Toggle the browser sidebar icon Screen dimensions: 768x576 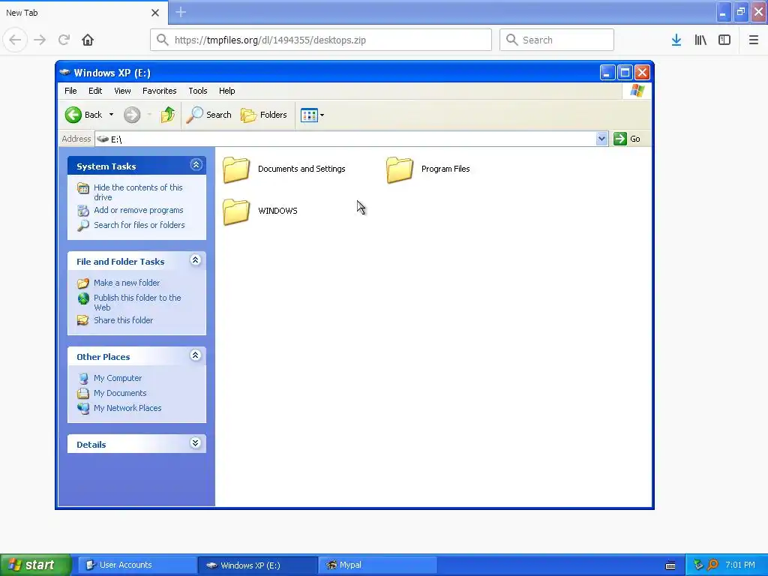[724, 40]
